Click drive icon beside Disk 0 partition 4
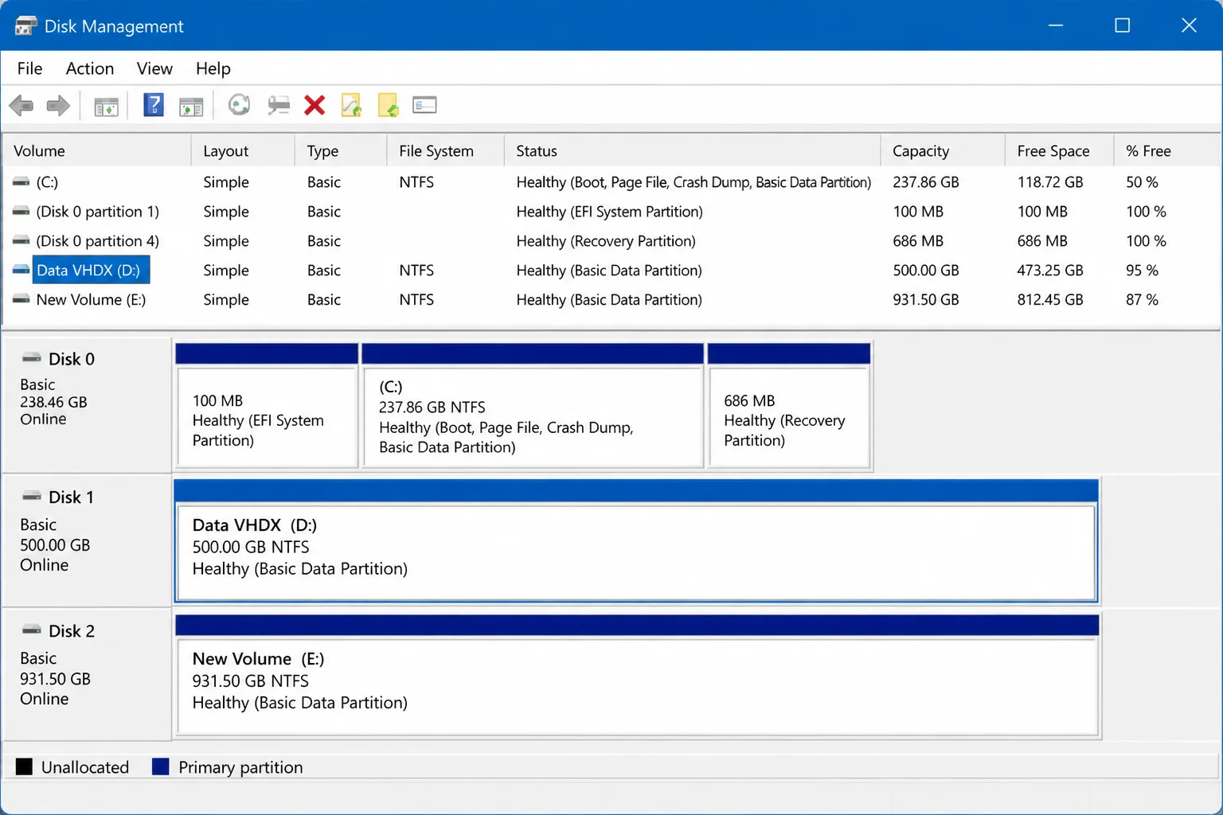 [21, 241]
